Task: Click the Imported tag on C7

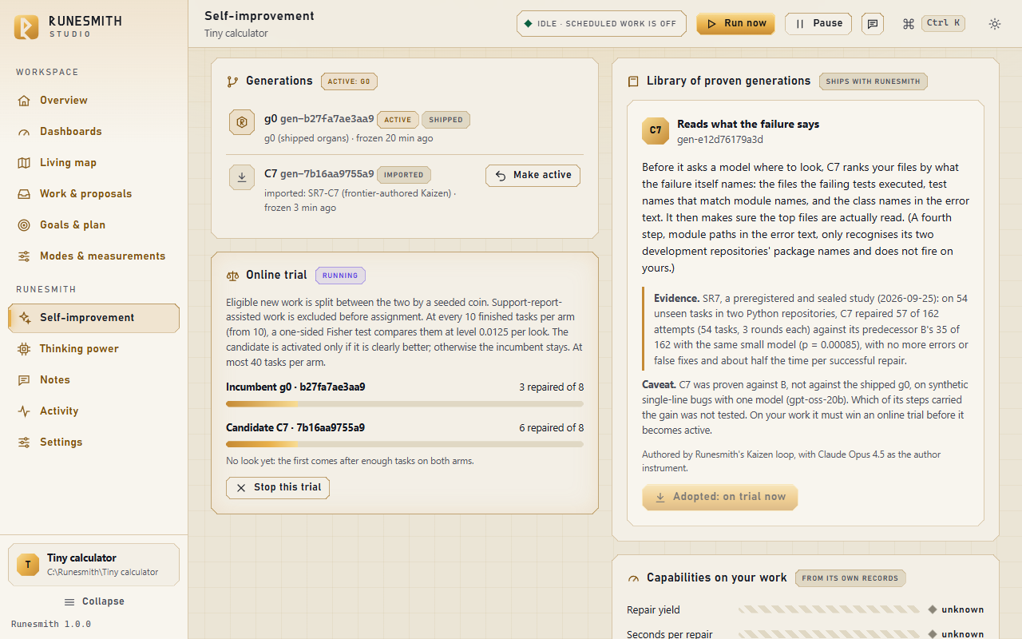Action: [404, 175]
